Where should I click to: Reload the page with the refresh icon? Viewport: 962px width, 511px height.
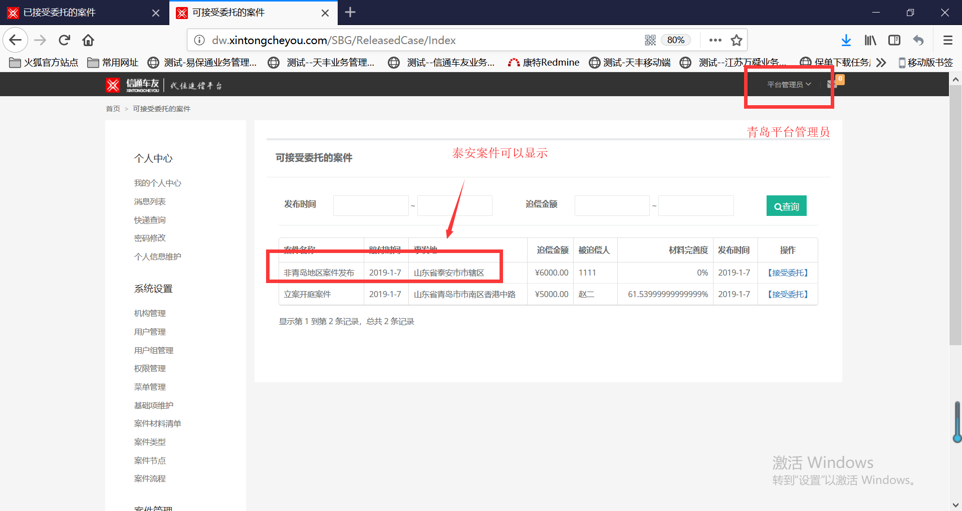point(64,40)
